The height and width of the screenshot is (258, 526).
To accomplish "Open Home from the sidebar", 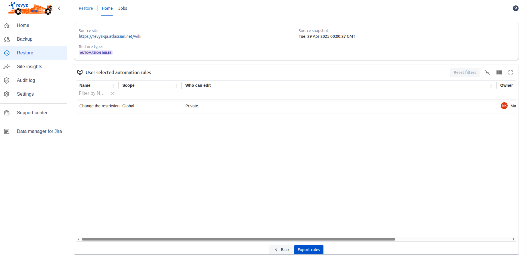I will [23, 25].
